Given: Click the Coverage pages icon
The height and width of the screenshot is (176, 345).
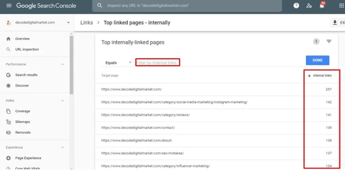Looking at the screenshot, I should pyautogui.click(x=8, y=111).
